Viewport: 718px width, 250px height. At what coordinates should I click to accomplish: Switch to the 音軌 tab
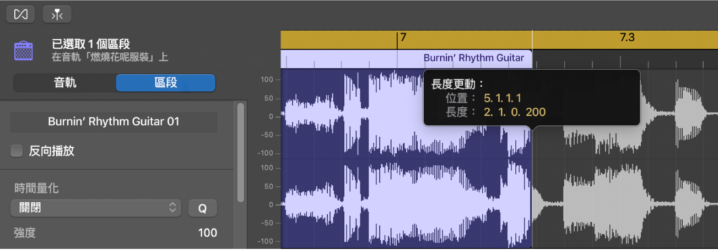tap(64, 82)
